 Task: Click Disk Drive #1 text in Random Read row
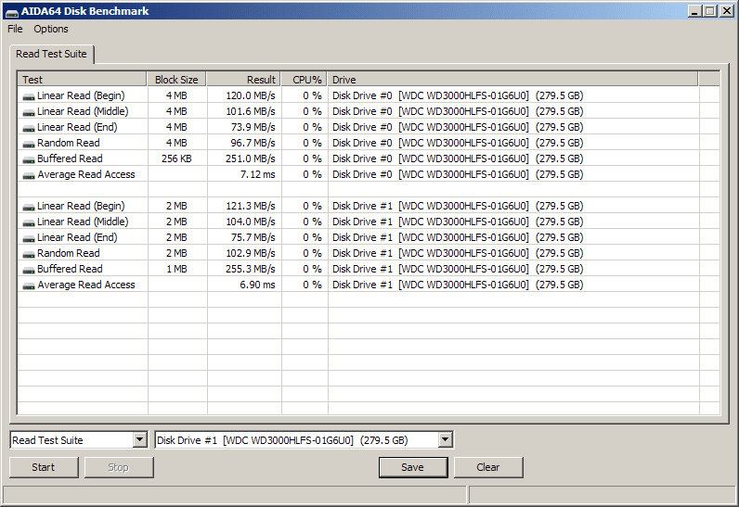point(362,253)
